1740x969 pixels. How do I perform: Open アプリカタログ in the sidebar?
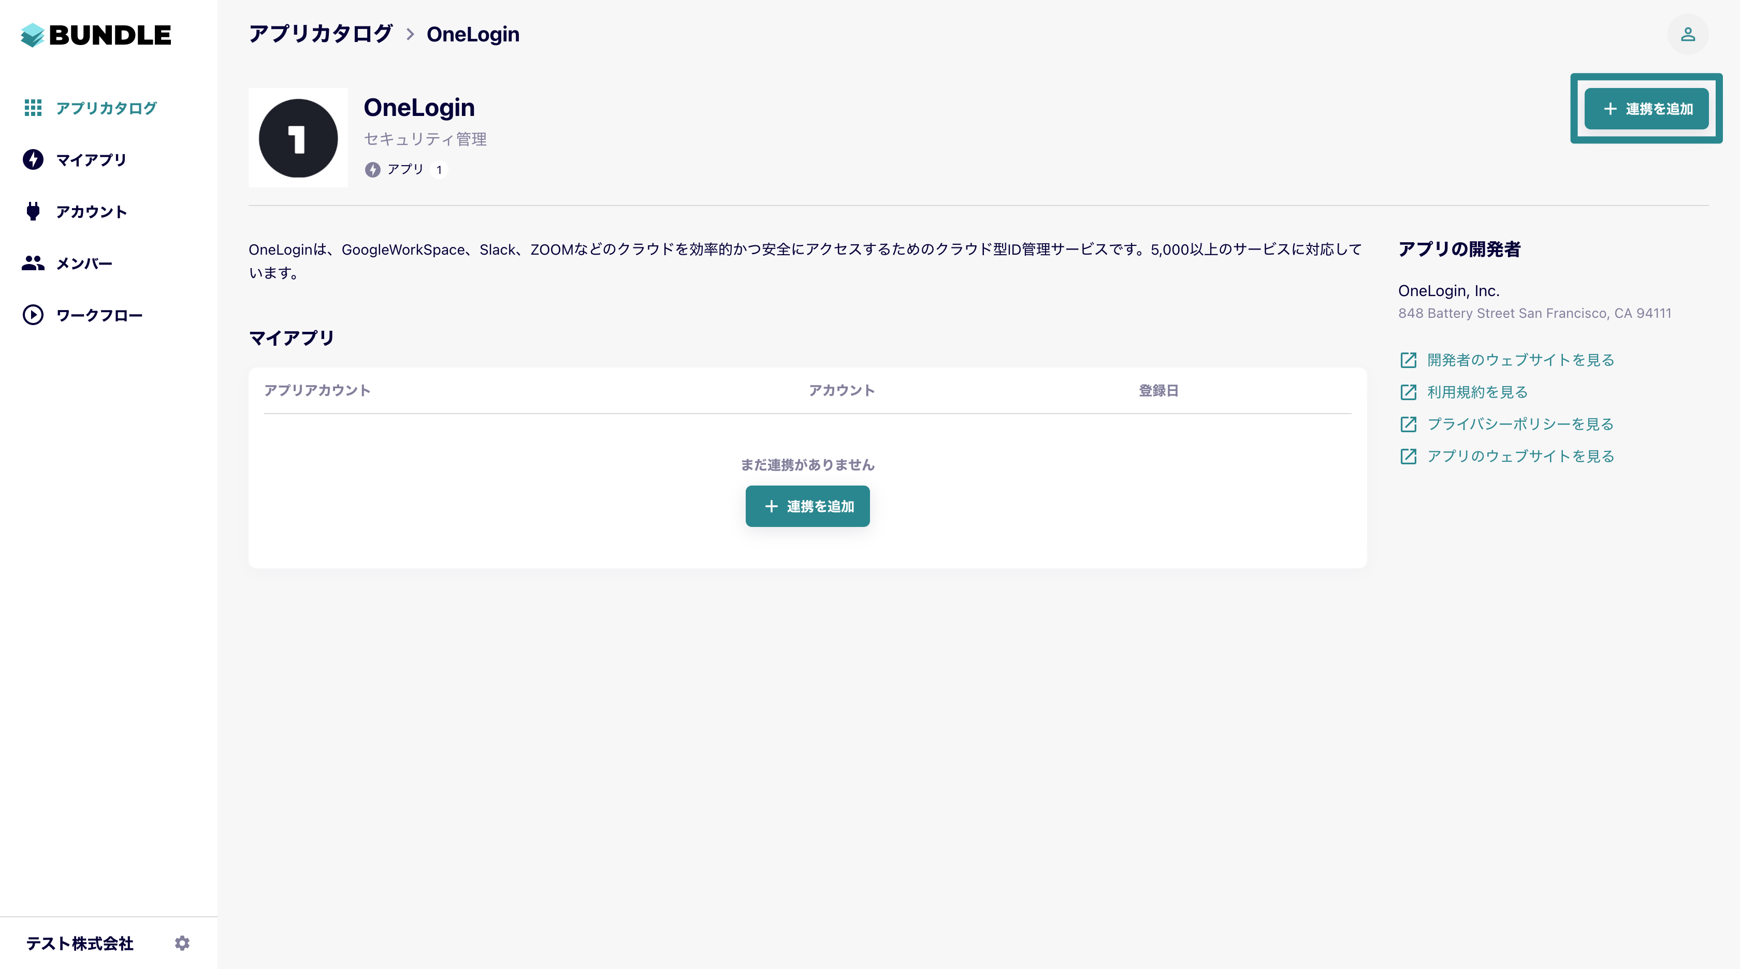coord(91,108)
